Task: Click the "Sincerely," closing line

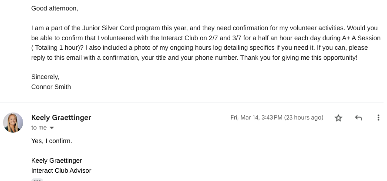Action: coord(45,77)
